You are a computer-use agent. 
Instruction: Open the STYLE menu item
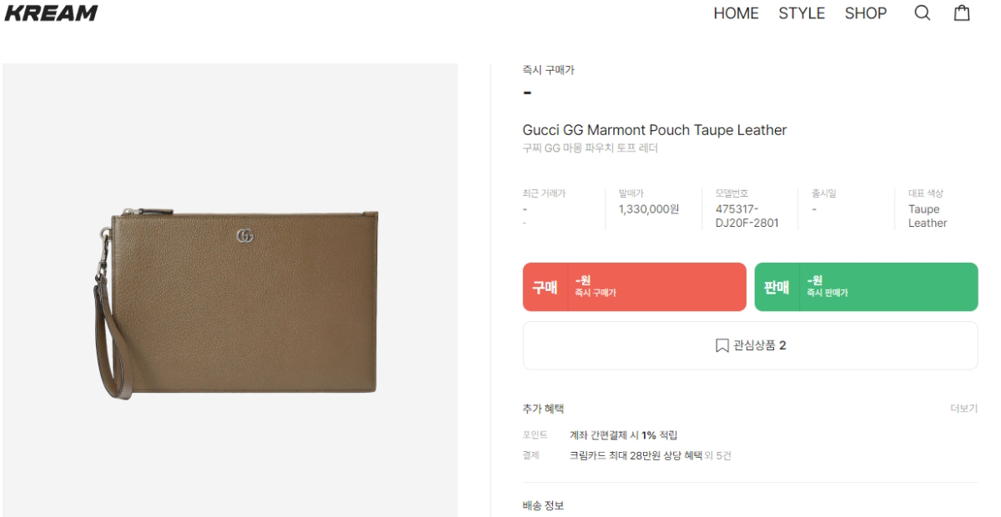click(x=802, y=13)
